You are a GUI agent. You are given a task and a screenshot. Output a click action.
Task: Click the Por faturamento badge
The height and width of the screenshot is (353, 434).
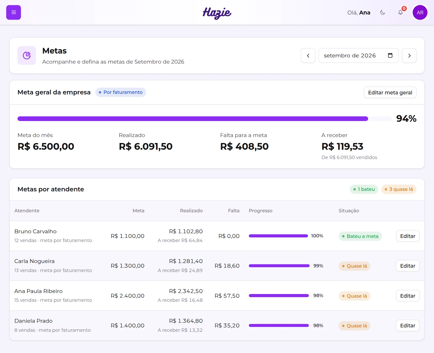click(121, 92)
